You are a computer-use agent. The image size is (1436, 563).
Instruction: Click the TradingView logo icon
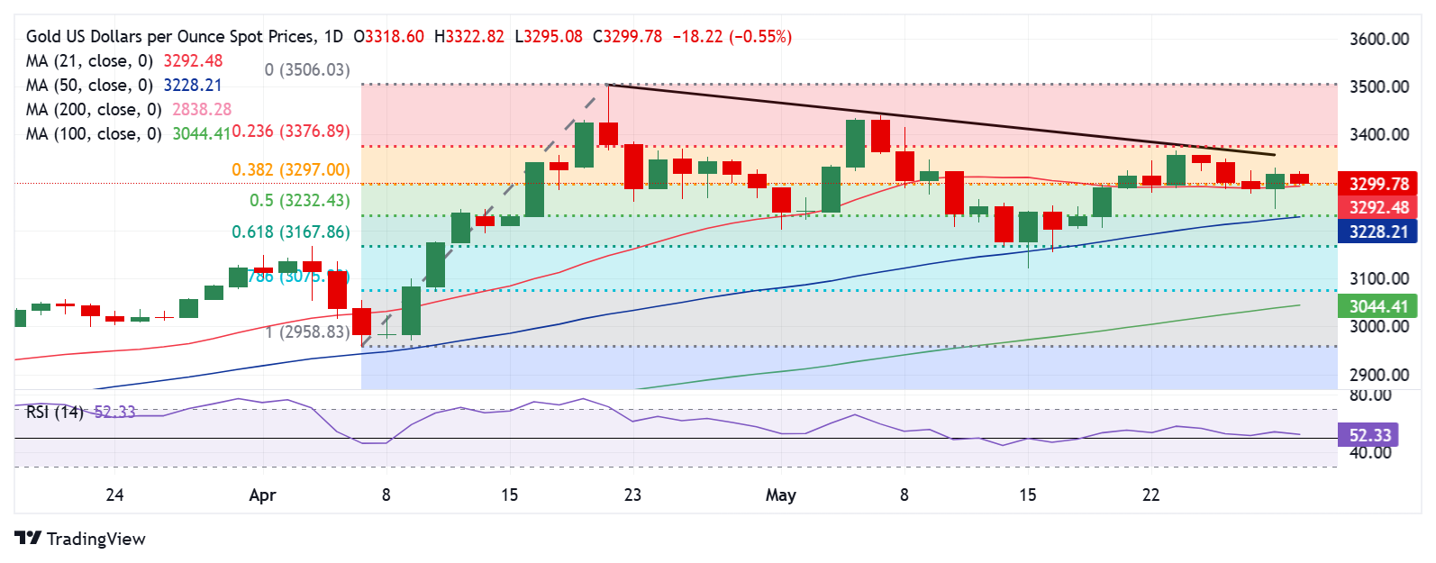28,538
